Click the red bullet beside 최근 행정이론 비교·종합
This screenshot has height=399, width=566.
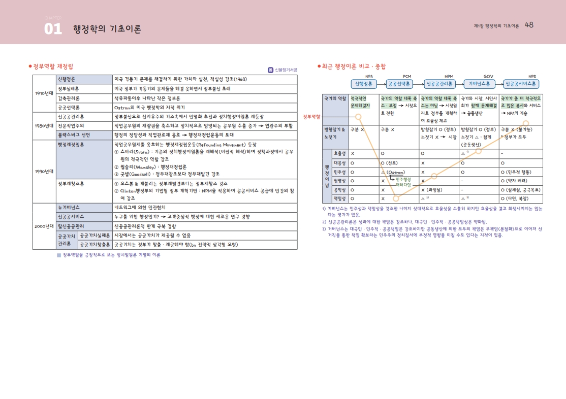click(x=319, y=66)
